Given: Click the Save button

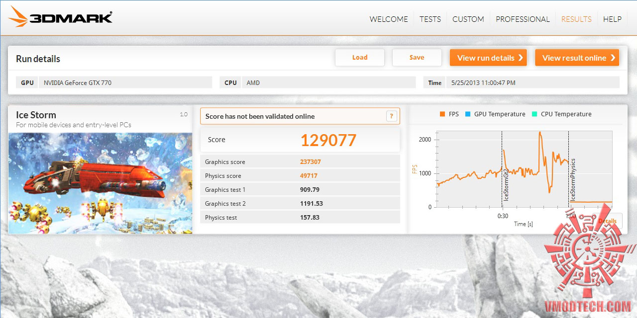Looking at the screenshot, I should (x=417, y=58).
